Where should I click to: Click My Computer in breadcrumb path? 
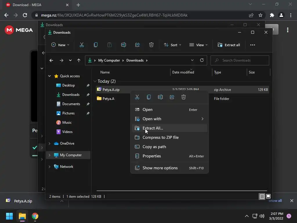click(x=109, y=60)
